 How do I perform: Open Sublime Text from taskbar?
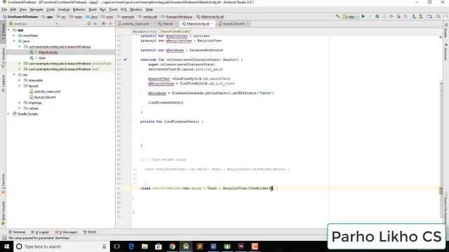[x=199, y=246]
